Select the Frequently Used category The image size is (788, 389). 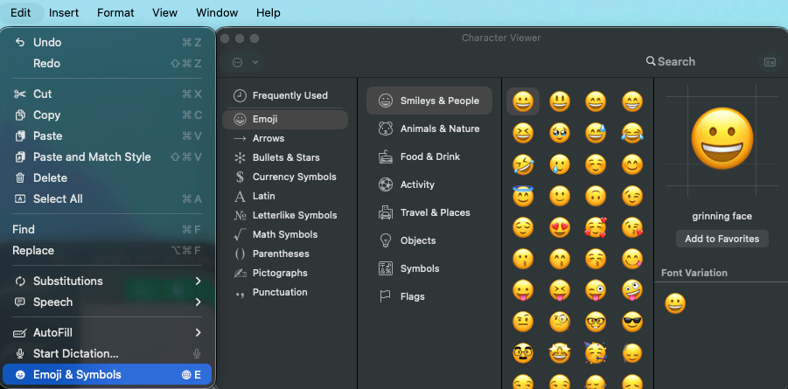point(285,95)
